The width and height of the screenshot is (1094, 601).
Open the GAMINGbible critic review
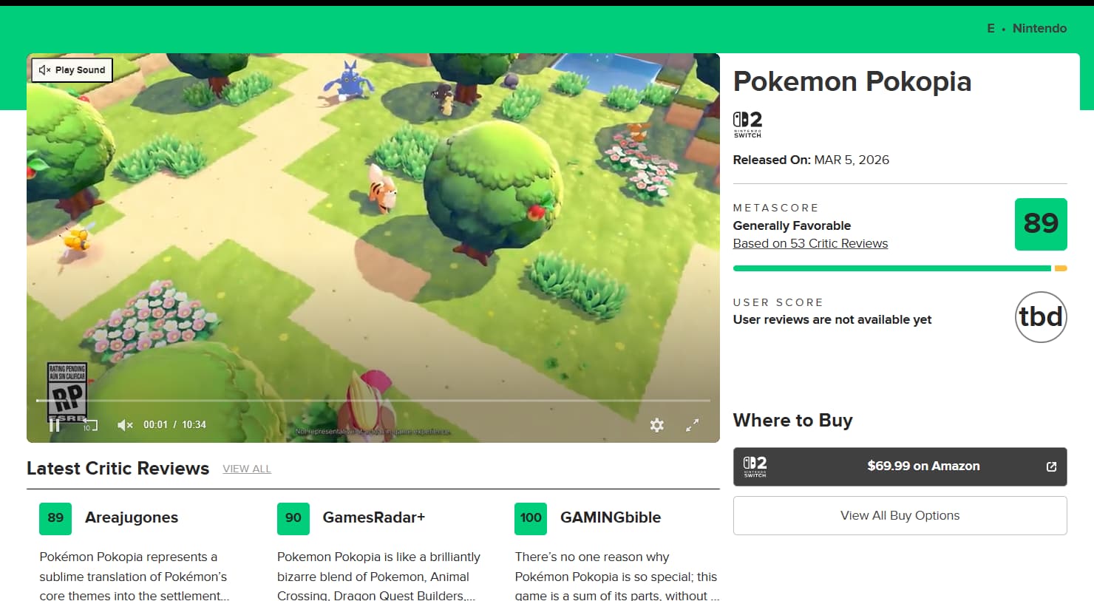(611, 517)
